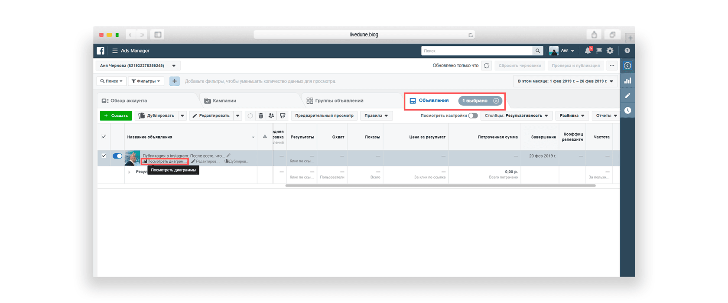Switch to the 'Группы объявлений' tab

click(339, 101)
